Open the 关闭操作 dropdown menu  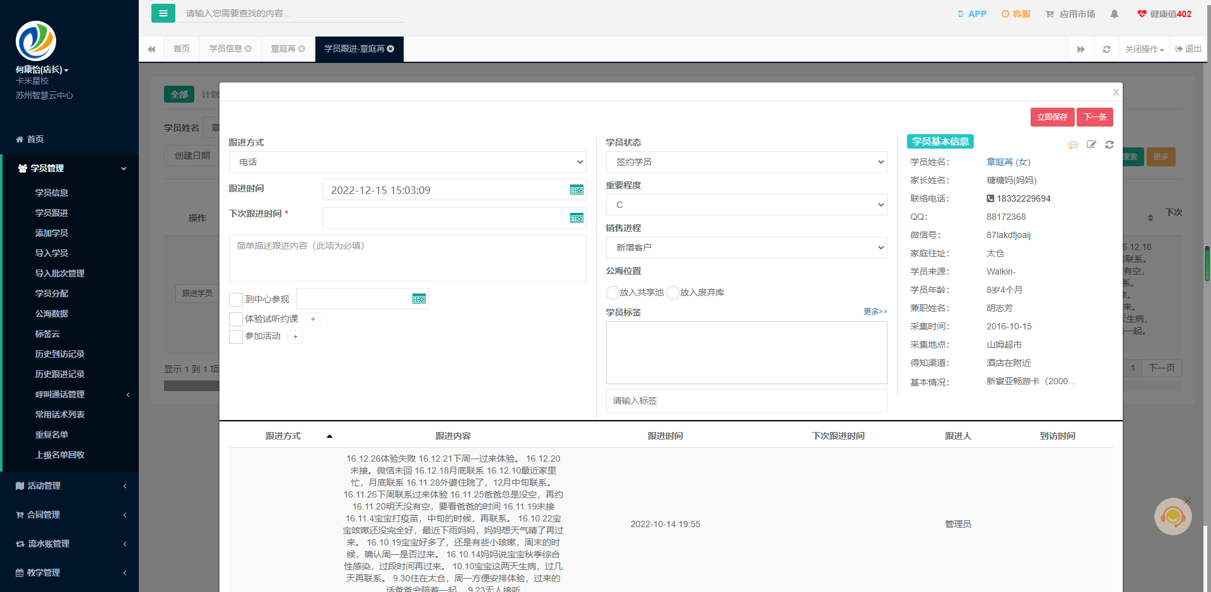[x=1144, y=49]
